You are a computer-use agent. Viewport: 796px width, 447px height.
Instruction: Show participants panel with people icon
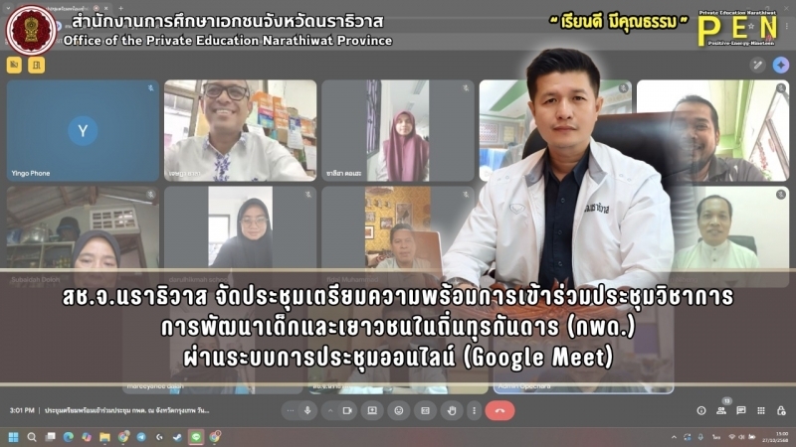click(x=721, y=410)
